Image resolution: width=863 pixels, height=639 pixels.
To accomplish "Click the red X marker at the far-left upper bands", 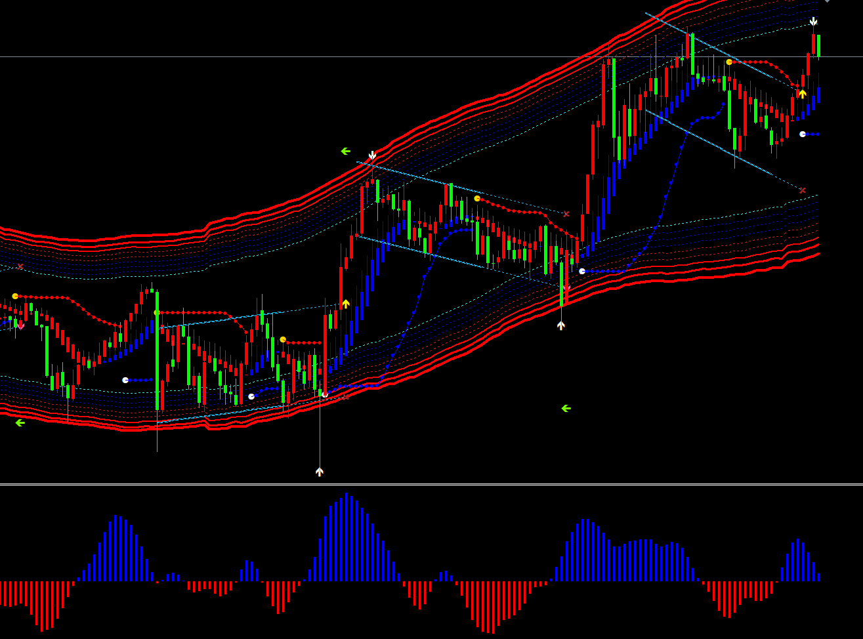I will coord(20,266).
